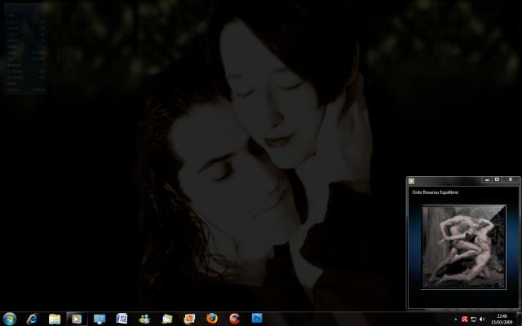Click the red swirl application taskbar icon

tap(235, 319)
